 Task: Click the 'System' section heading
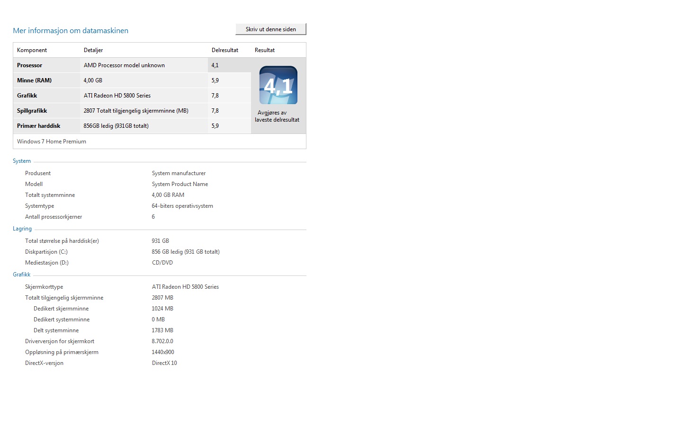pyautogui.click(x=22, y=161)
